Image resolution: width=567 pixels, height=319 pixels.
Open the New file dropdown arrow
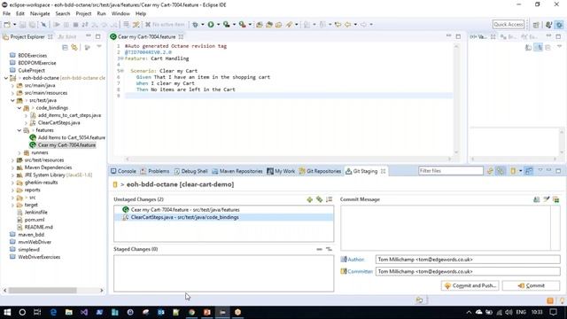[14, 25]
